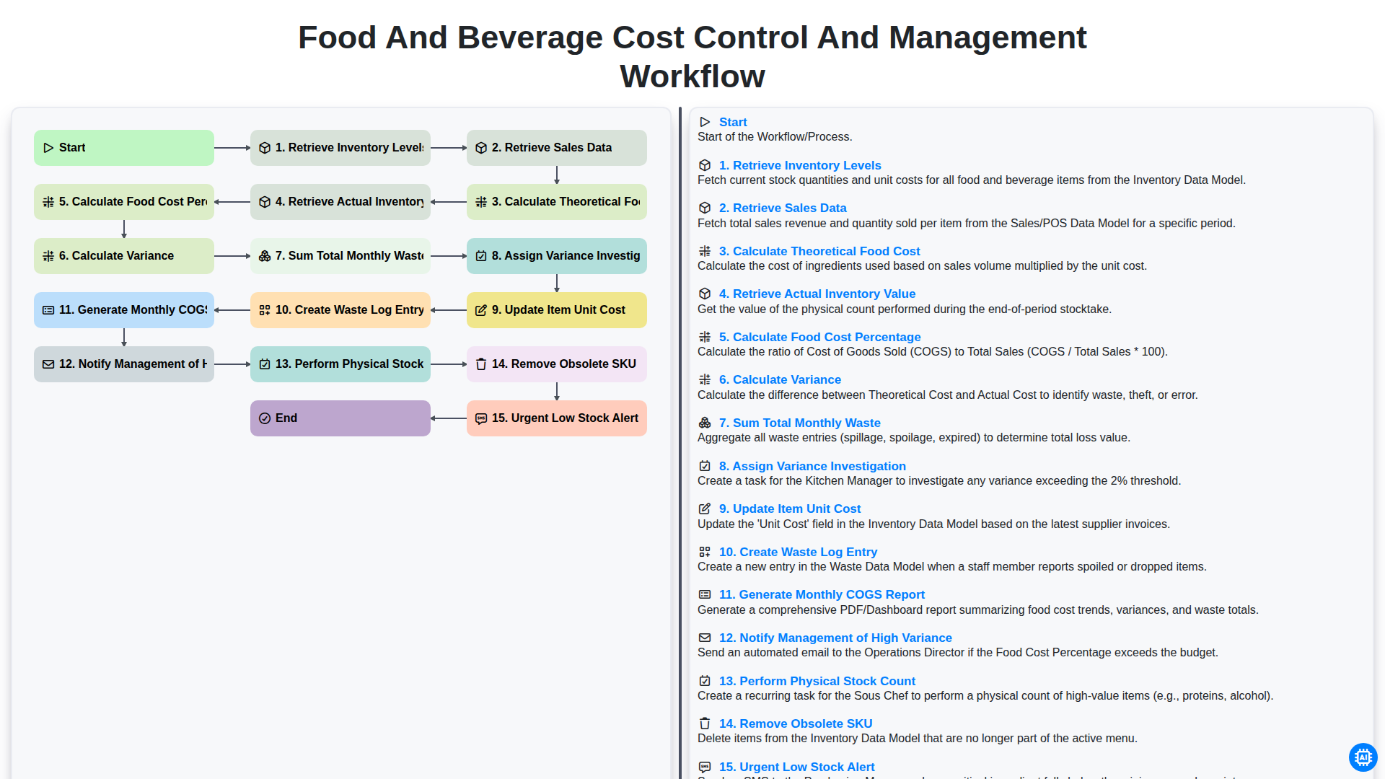Click the description mentioning the Operations Director email
The height and width of the screenshot is (779, 1385).
click(x=957, y=653)
